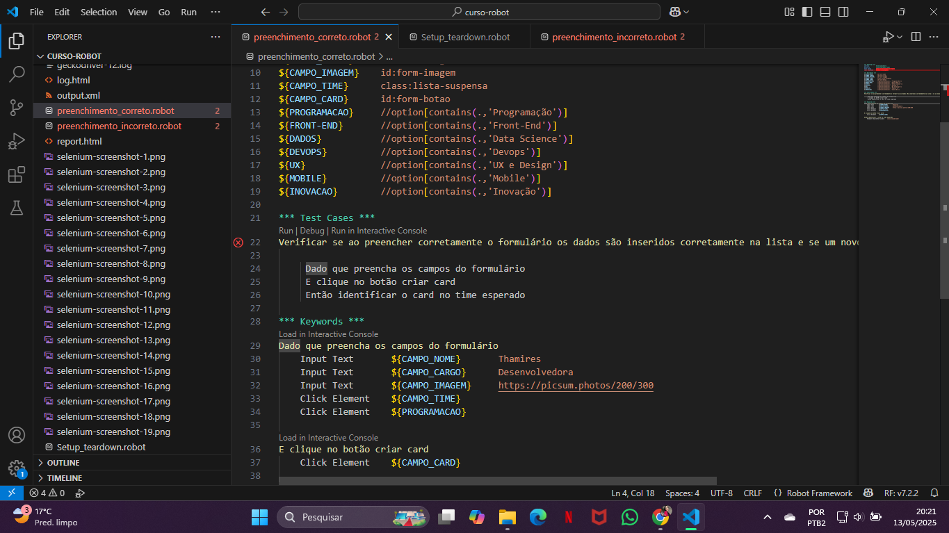Change indentation via Spaces: 4
This screenshot has height=533, width=949.
(x=682, y=493)
